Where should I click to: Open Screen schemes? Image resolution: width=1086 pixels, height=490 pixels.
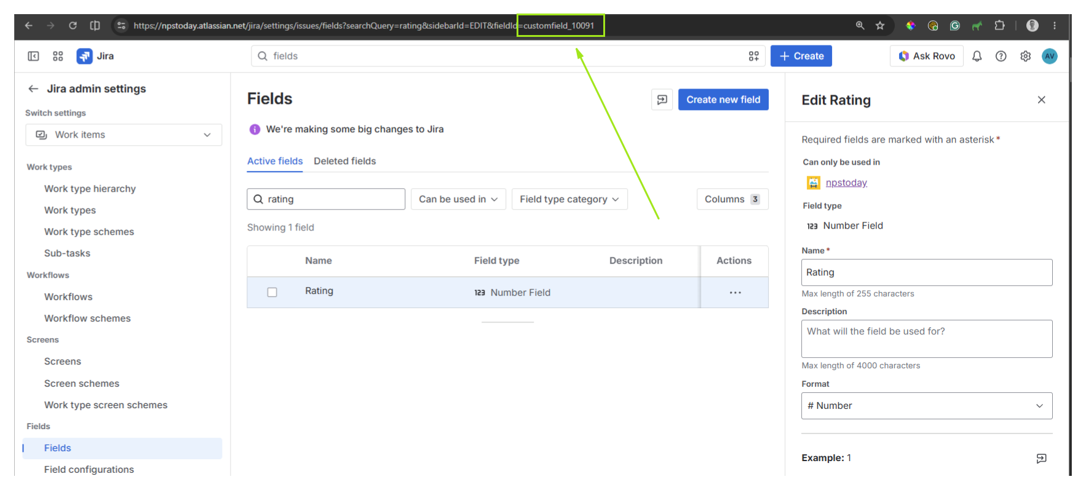click(82, 384)
